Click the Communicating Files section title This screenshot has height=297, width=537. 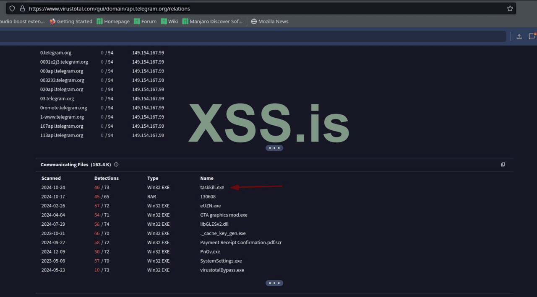click(64, 165)
